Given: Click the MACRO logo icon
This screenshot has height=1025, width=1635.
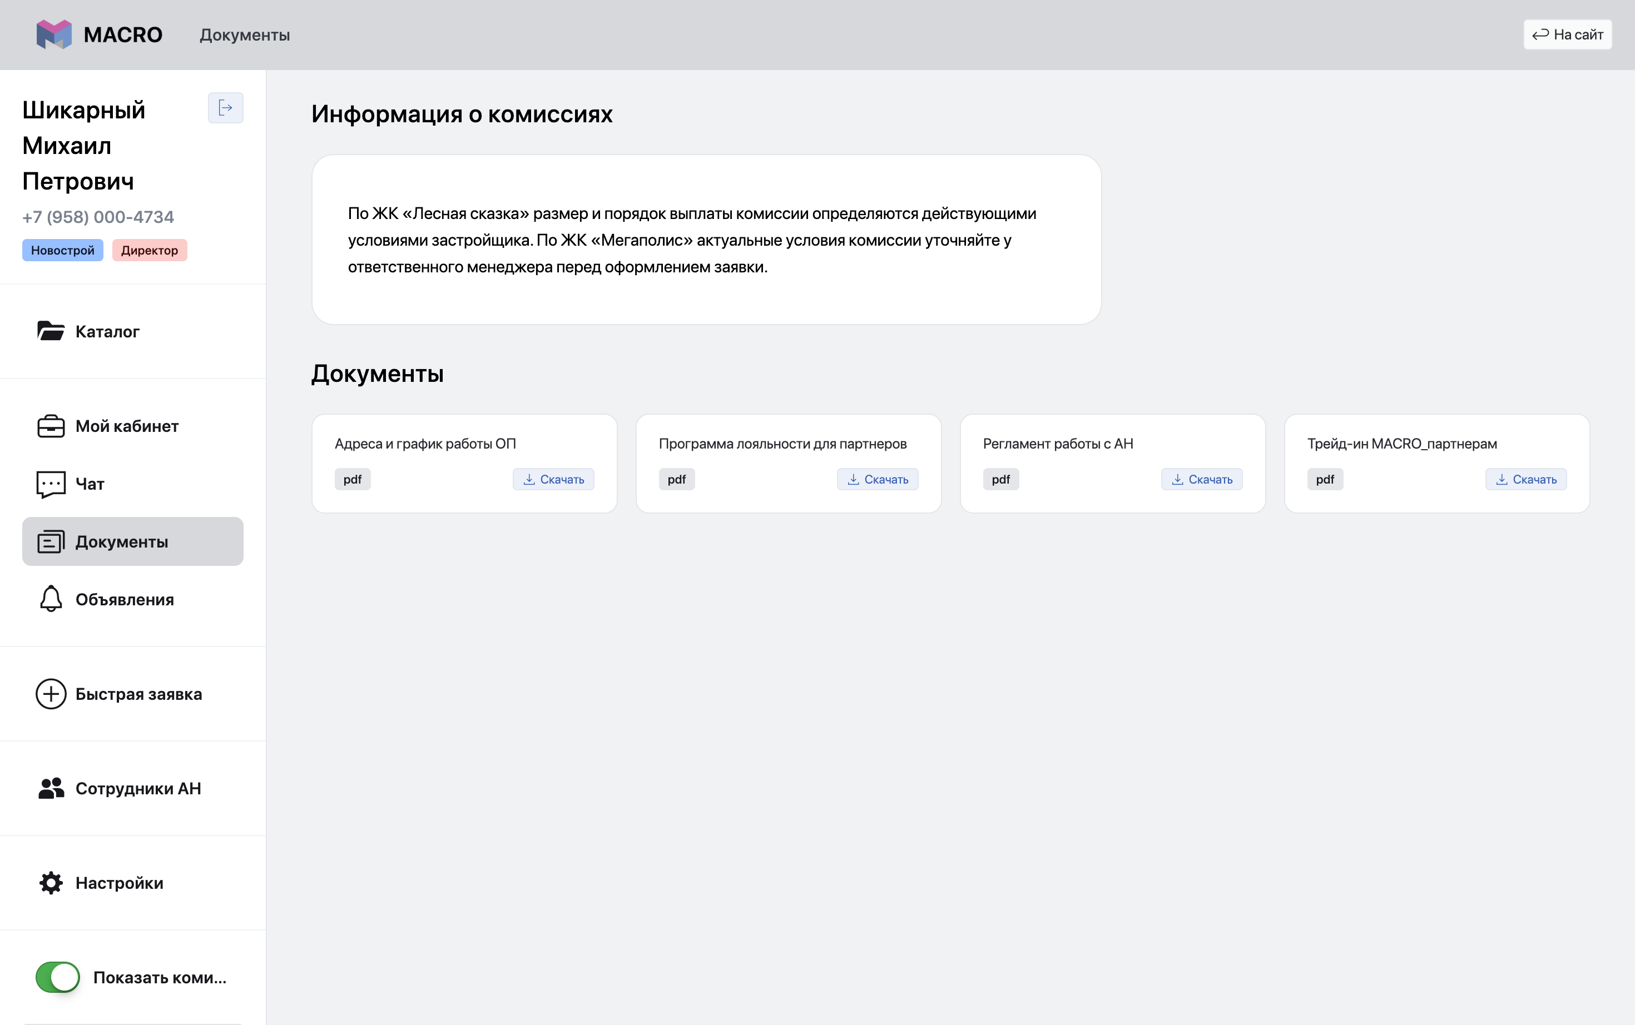Looking at the screenshot, I should click(x=54, y=34).
